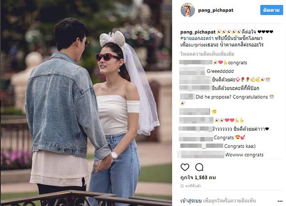
Task: Open the three-dot more options menu
Action: 280,201
